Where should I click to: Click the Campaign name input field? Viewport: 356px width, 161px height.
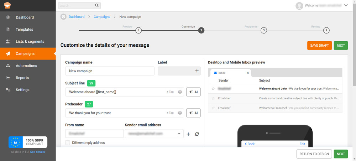pos(110,71)
